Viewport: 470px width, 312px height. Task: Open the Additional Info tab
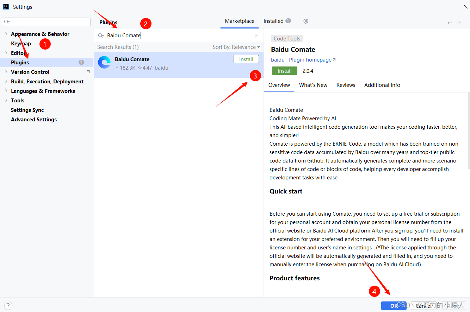click(x=382, y=85)
